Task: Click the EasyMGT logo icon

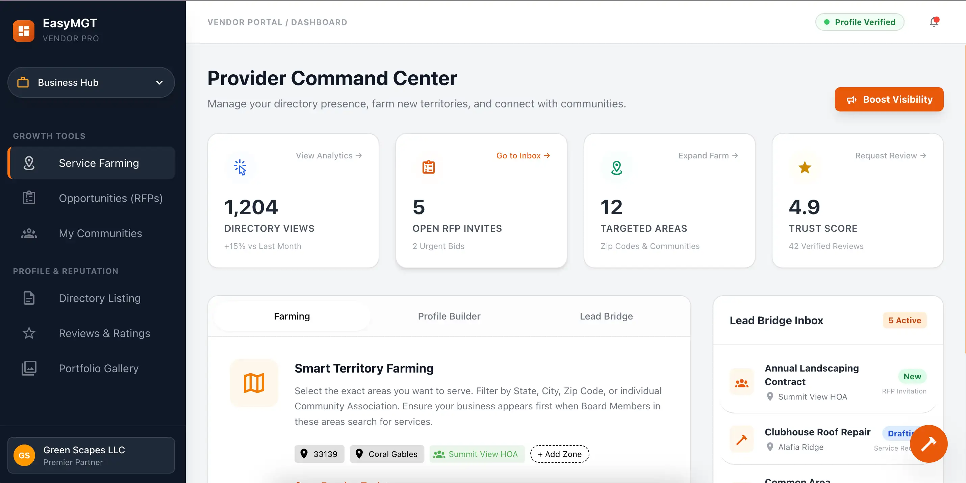Action: tap(24, 31)
